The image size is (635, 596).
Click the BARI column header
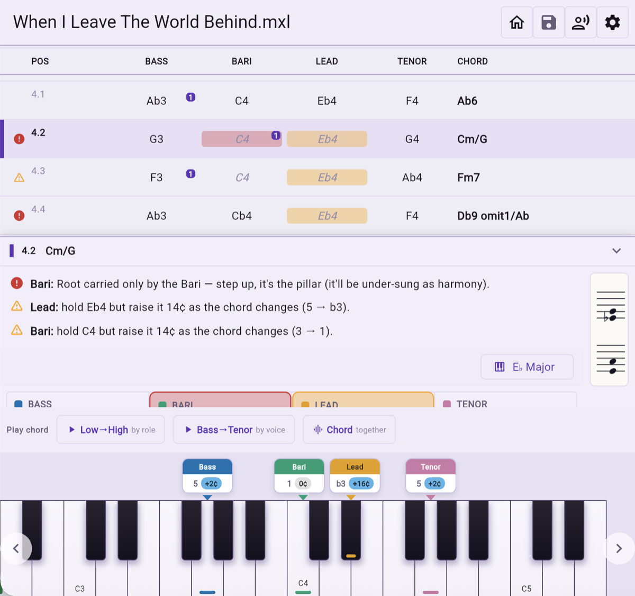242,61
